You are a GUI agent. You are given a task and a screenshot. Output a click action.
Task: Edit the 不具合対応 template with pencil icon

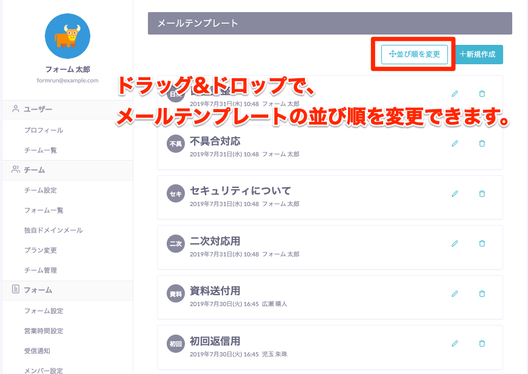pyautogui.click(x=455, y=144)
